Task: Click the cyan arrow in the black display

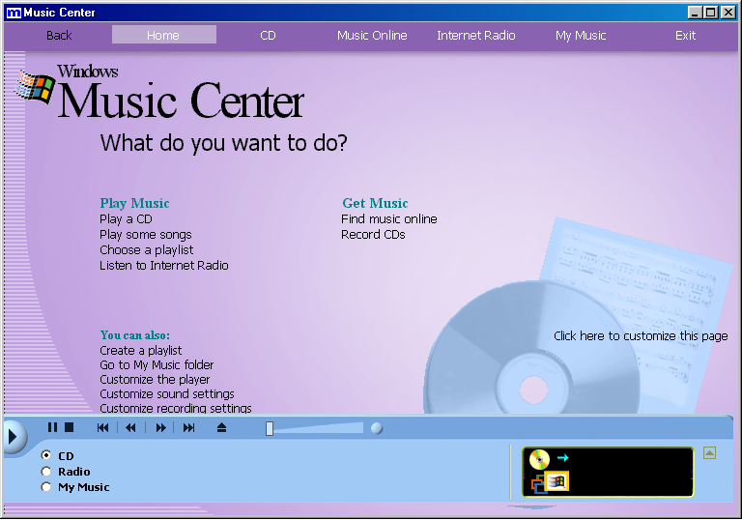Action: tap(563, 457)
